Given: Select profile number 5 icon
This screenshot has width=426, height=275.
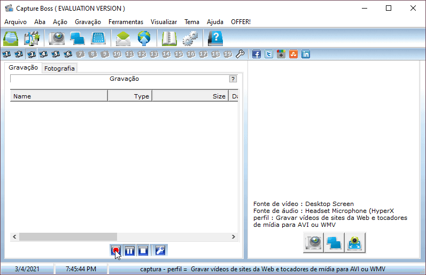Looking at the screenshot, I should click(x=56, y=54).
